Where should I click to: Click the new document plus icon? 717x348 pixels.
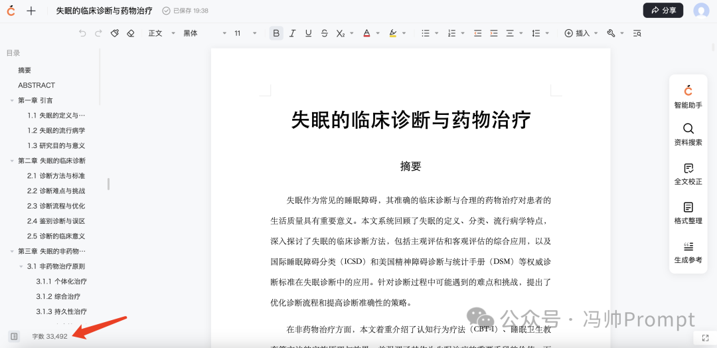pos(31,11)
